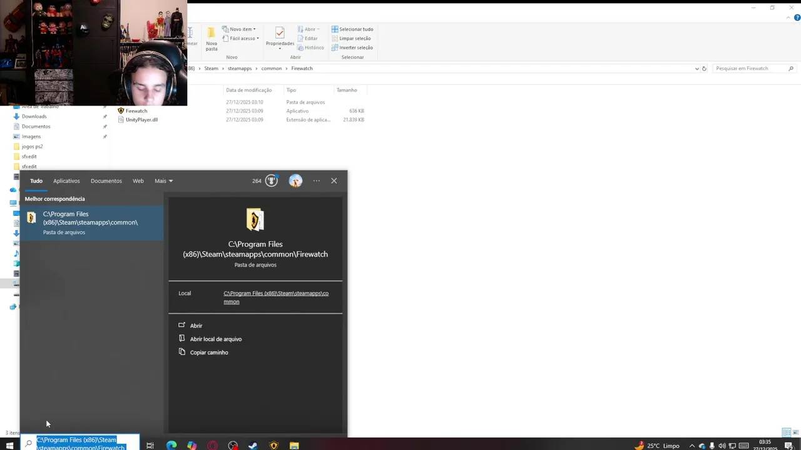The height and width of the screenshot is (450, 801).
Task: Click Abrir local de arquivo
Action: (210, 339)
